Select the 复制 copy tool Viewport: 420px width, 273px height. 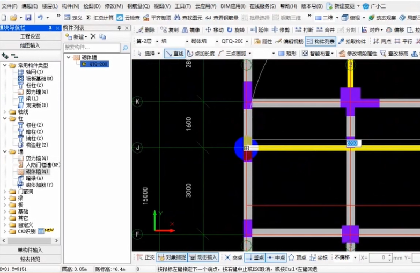pyautogui.click(x=170, y=29)
